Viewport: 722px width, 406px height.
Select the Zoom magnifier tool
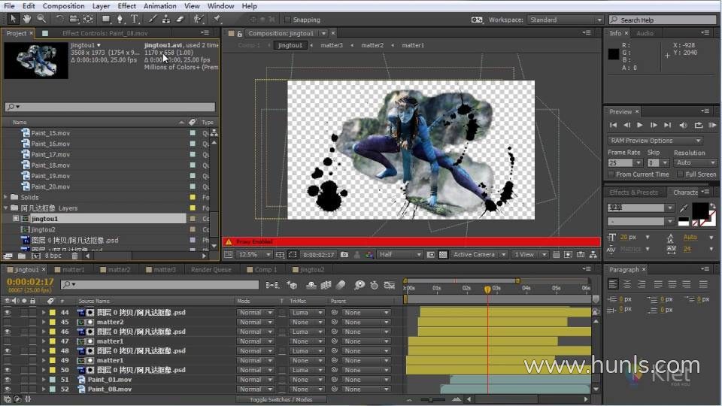tap(41, 19)
